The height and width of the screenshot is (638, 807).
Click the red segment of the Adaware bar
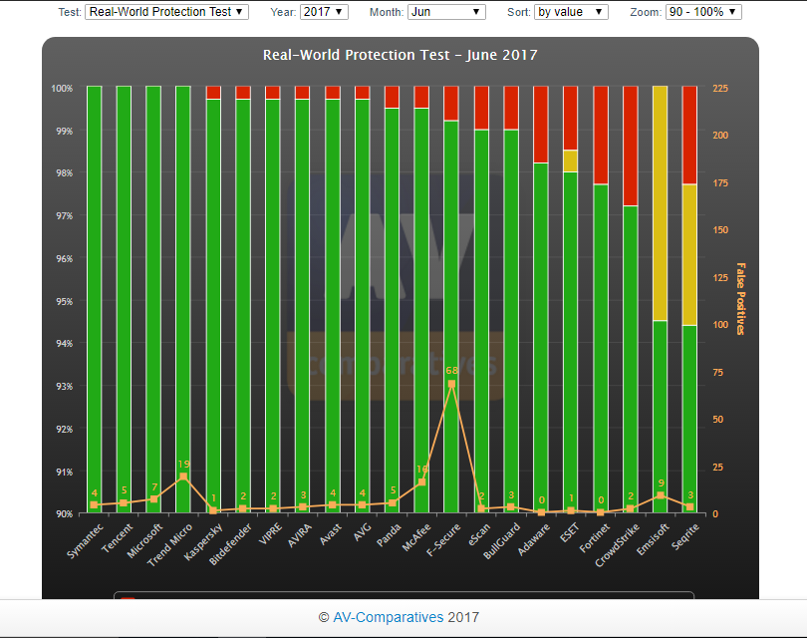541,125
